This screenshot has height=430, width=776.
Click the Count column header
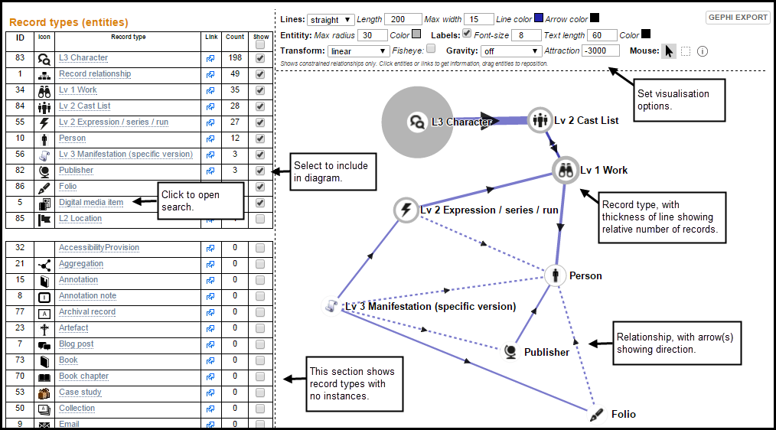point(235,37)
